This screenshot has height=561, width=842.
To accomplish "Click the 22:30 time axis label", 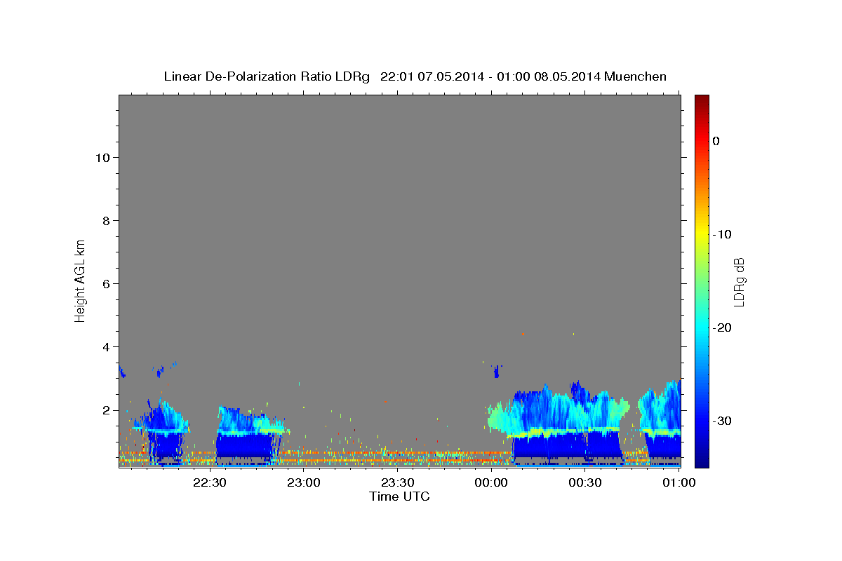I will (209, 482).
